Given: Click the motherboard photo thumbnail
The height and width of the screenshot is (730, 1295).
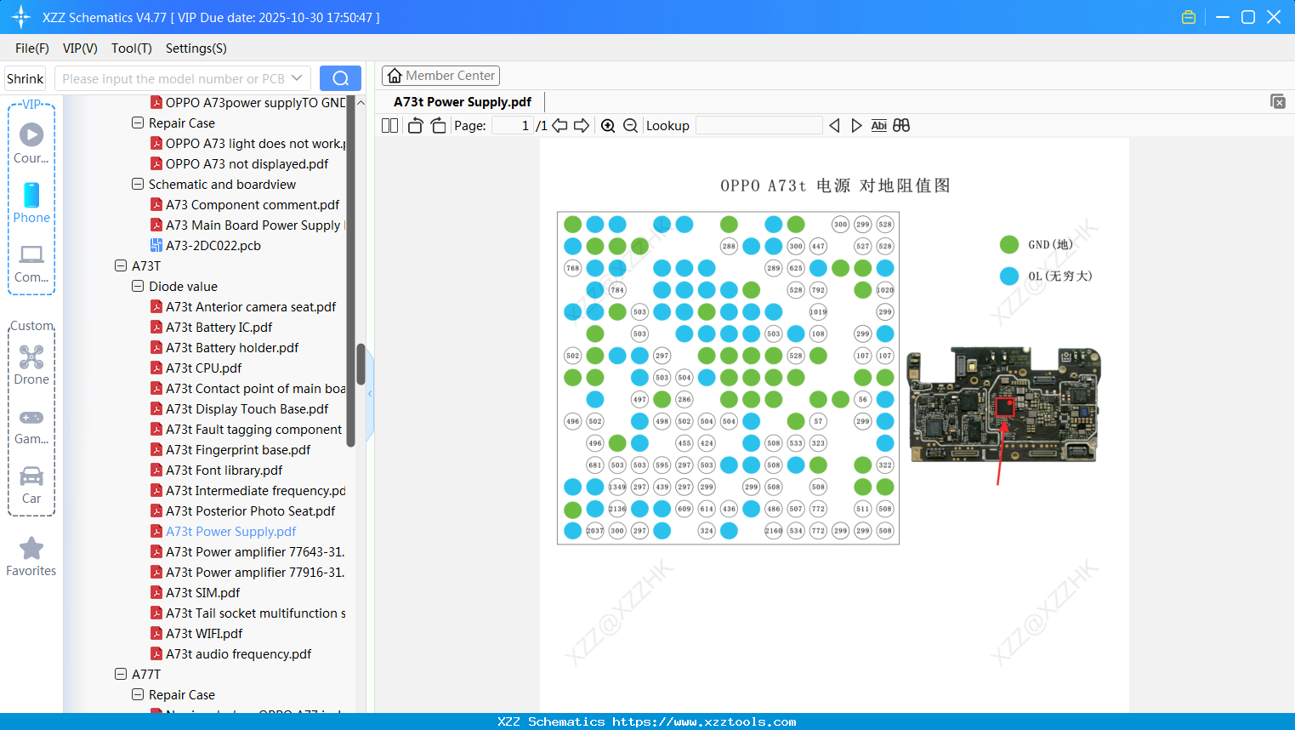Looking at the screenshot, I should click(1004, 405).
